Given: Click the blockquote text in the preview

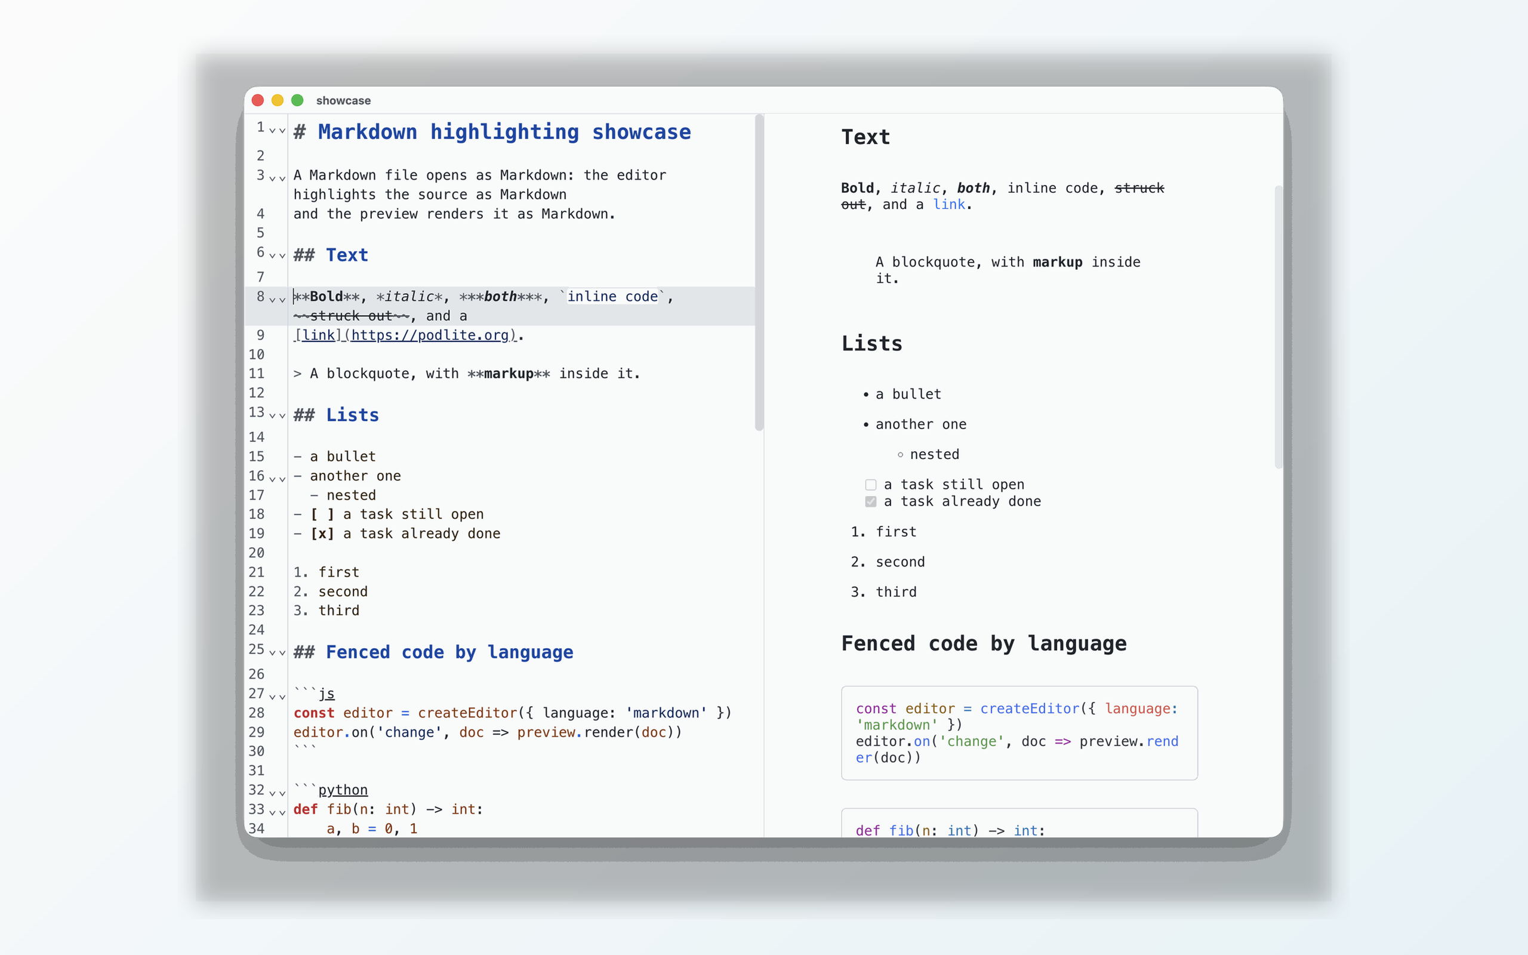Looking at the screenshot, I should tap(1008, 270).
